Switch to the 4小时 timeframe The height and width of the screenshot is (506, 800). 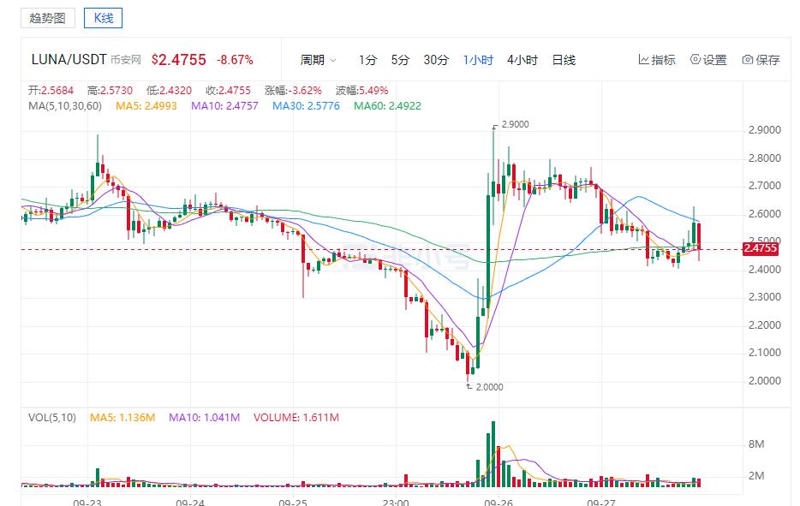coord(522,60)
